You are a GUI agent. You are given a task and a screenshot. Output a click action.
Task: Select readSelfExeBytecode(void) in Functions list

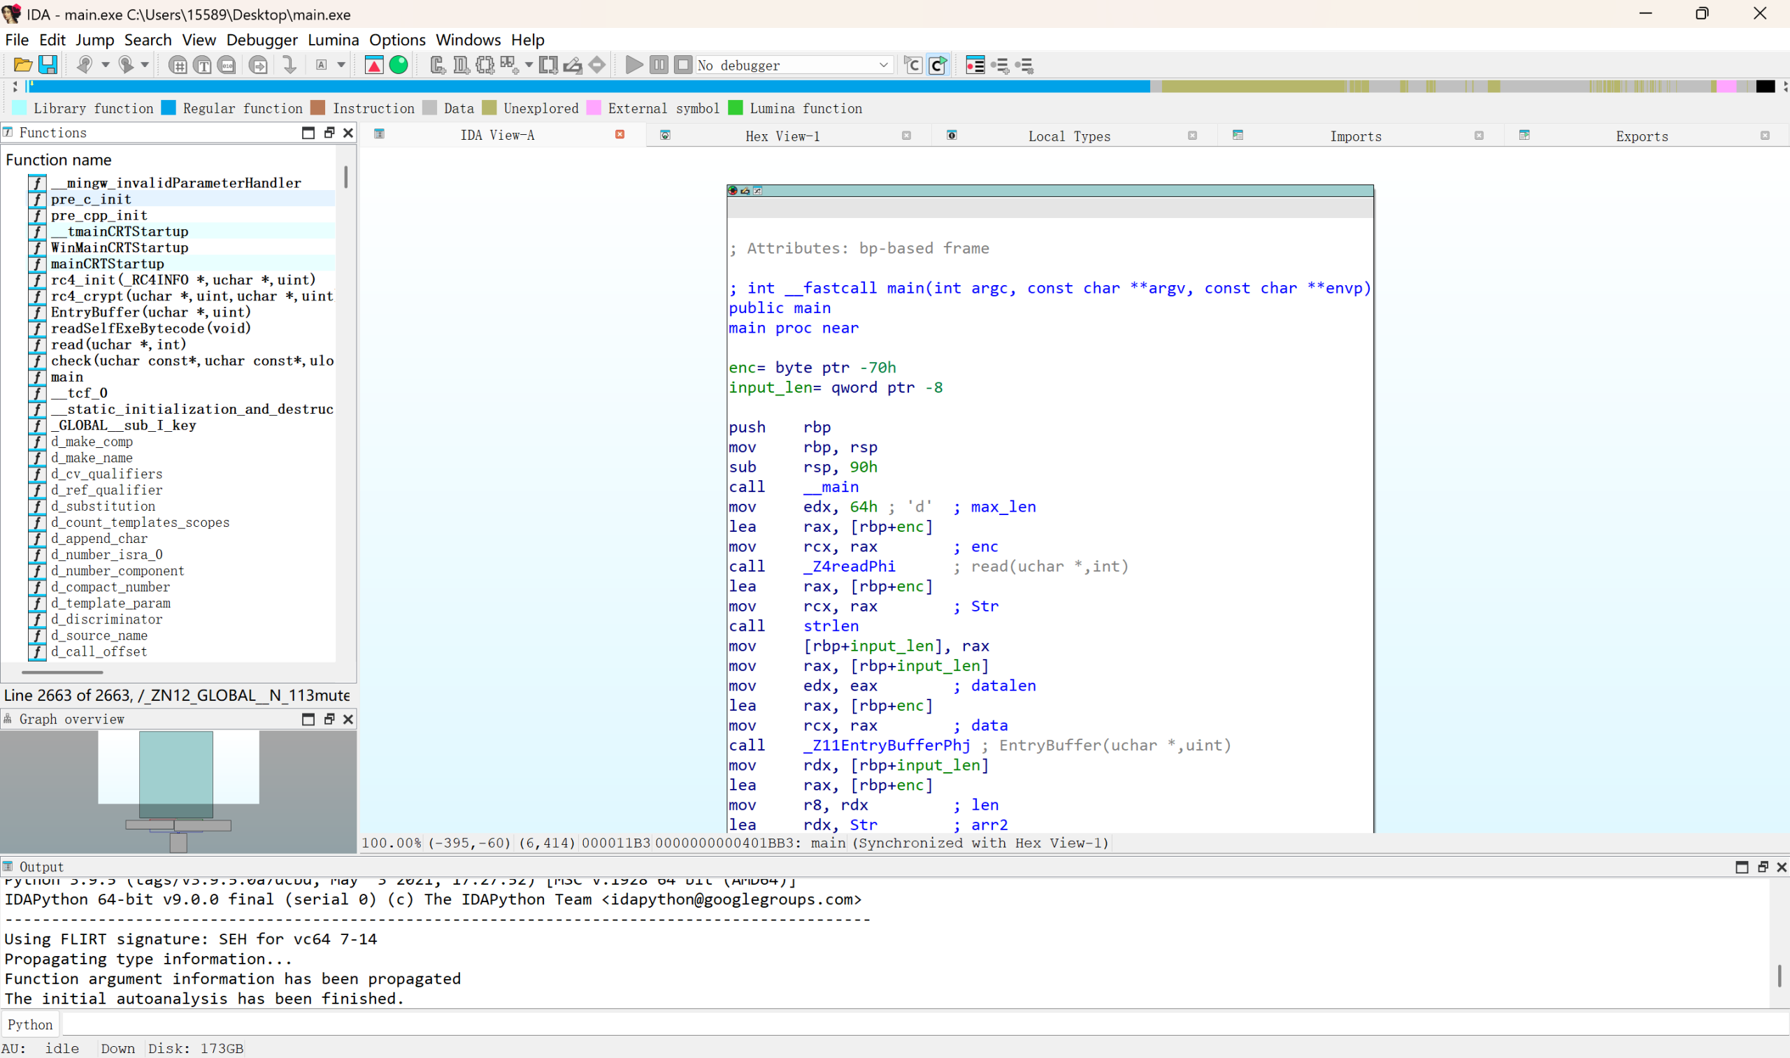pyautogui.click(x=150, y=328)
